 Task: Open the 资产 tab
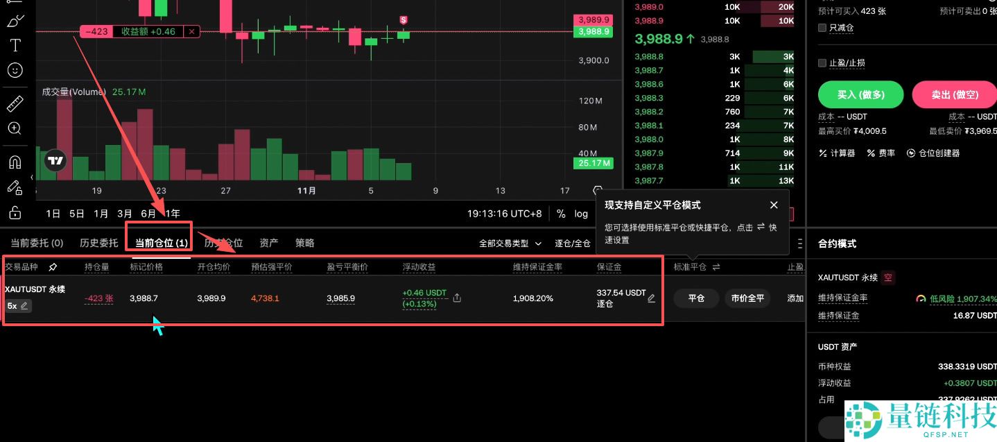[x=269, y=243]
